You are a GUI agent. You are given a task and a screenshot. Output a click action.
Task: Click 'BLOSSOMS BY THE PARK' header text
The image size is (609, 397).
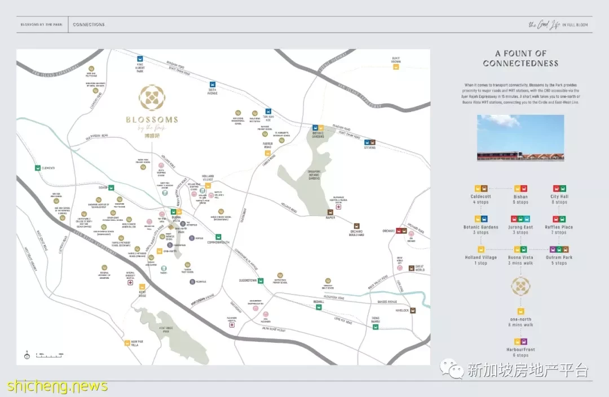click(41, 24)
